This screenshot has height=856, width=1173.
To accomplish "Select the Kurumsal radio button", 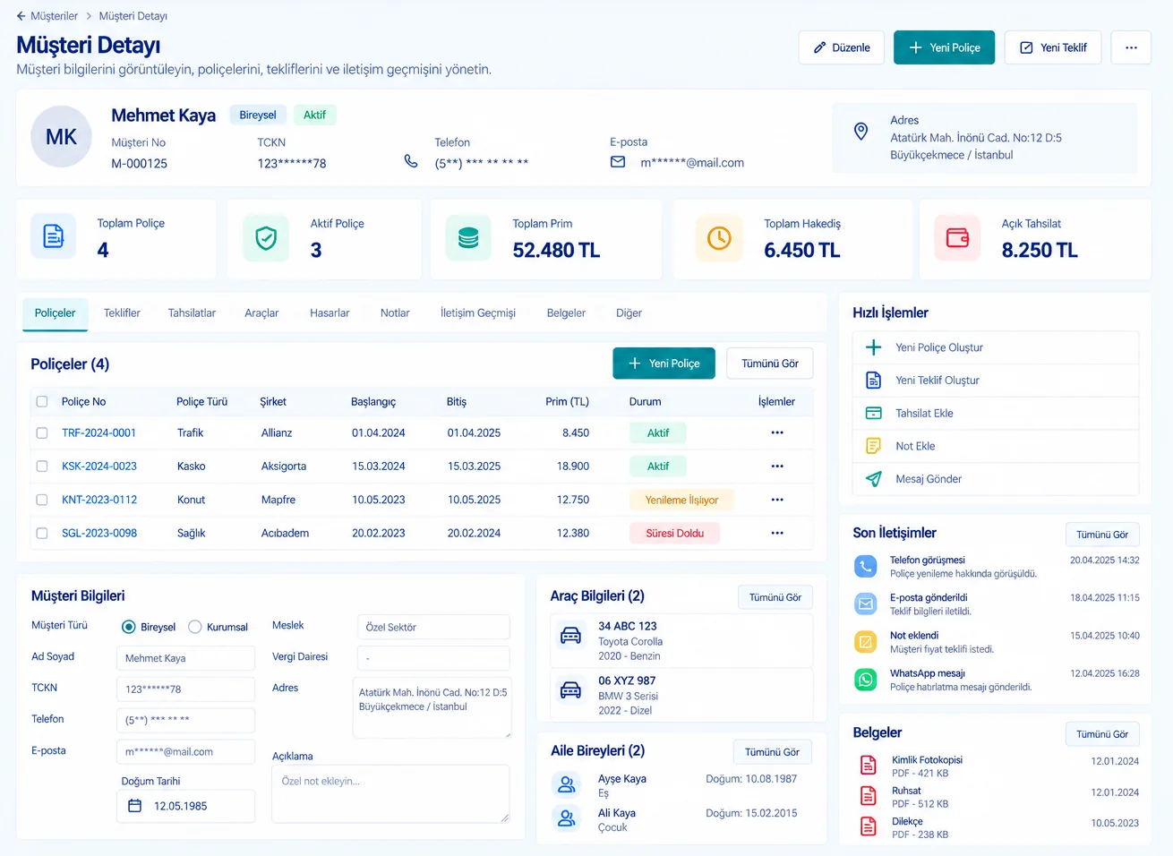I will (x=195, y=627).
